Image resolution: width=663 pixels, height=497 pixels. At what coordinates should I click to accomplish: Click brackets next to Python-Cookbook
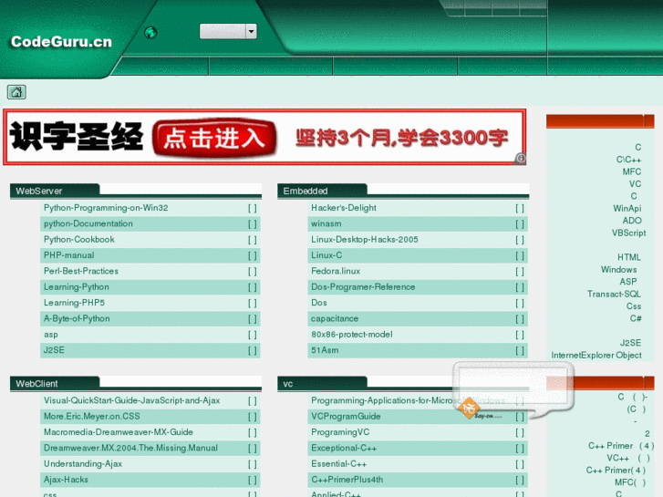pos(252,240)
